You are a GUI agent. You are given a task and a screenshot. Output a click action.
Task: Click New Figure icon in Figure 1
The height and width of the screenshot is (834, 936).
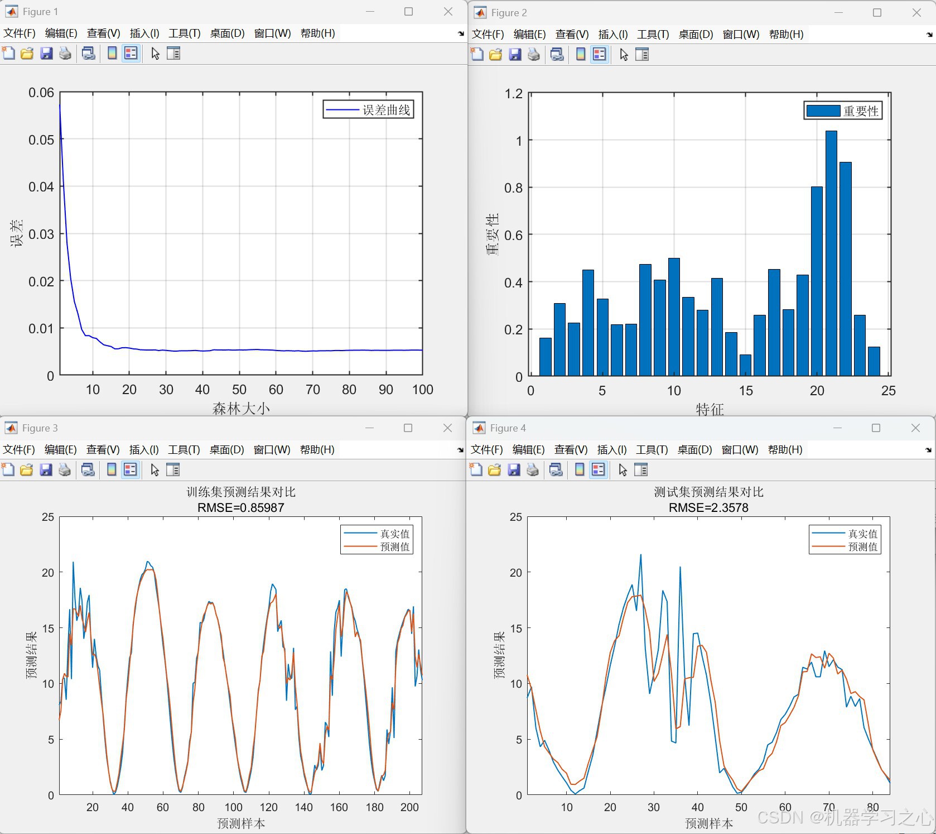8,54
